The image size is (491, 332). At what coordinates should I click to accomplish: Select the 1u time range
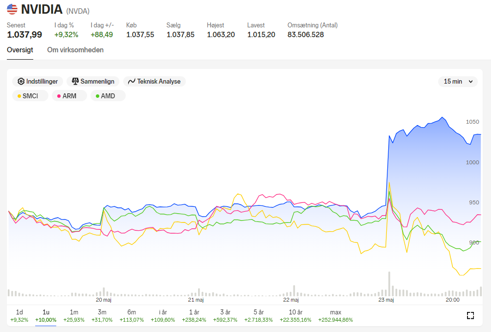45,316
